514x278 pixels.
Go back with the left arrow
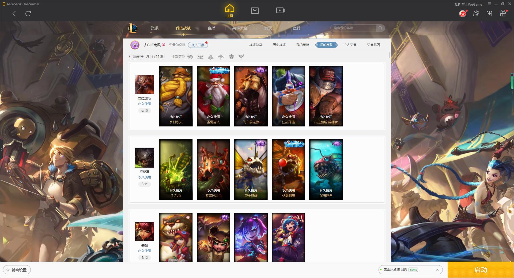tap(14, 14)
